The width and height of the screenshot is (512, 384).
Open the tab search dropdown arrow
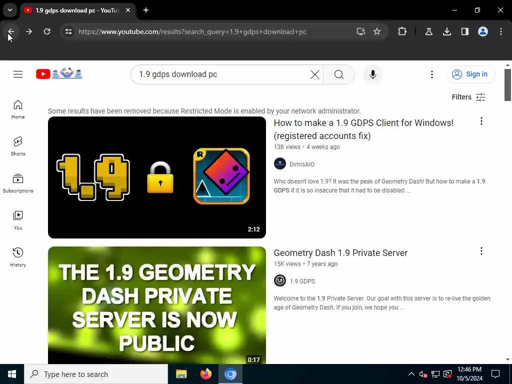point(10,10)
